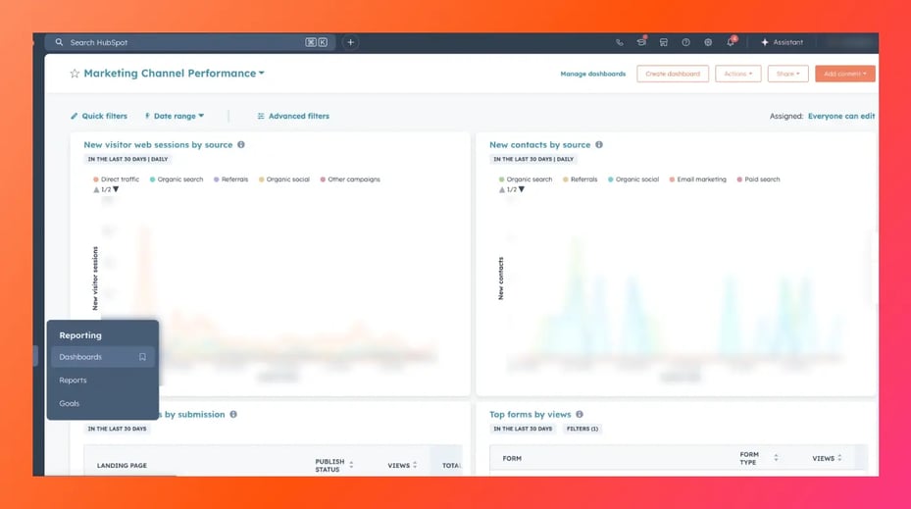Toggle Direct traffic legend in sessions chart

[x=116, y=179]
